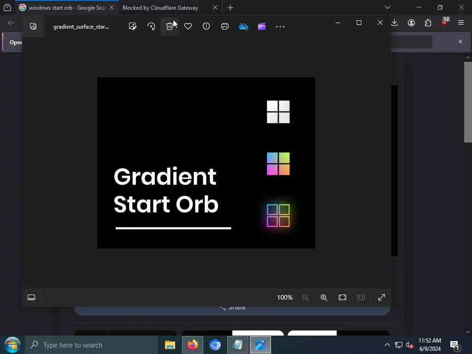Switch to Firefox in the taskbar
Screen dimensions: 472x354
tap(193, 345)
